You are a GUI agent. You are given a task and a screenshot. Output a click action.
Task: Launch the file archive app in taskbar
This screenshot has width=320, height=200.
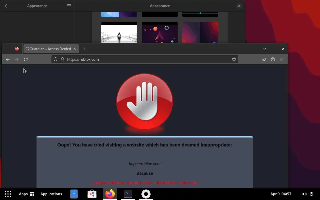[74, 194]
